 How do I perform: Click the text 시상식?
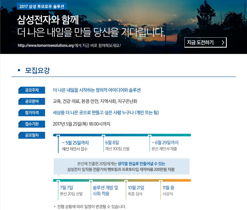click(x=168, y=194)
